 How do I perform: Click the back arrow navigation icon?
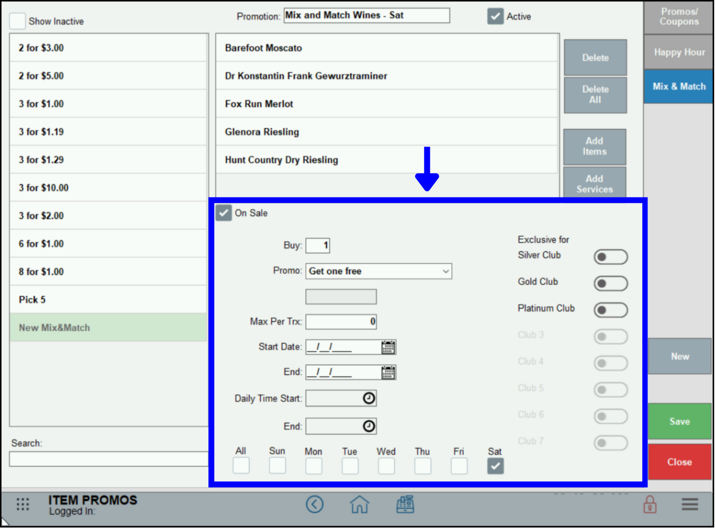[315, 504]
